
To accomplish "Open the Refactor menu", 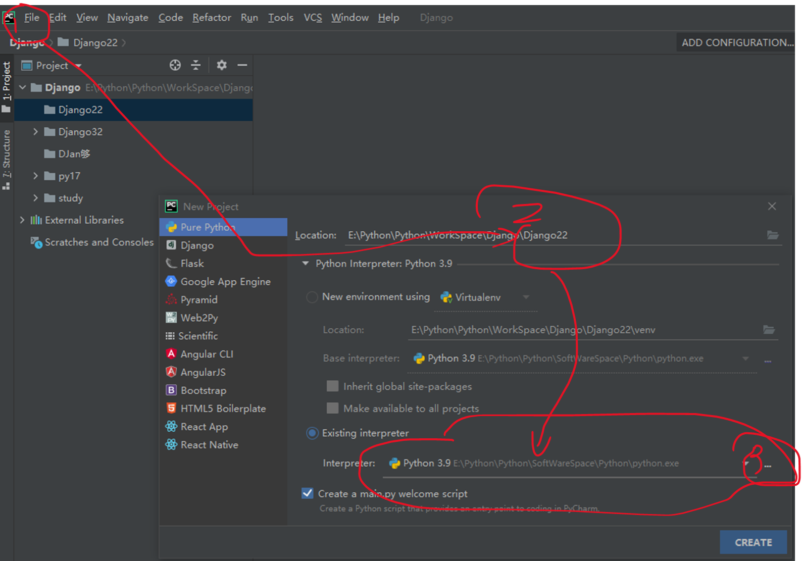I will pyautogui.click(x=212, y=18).
